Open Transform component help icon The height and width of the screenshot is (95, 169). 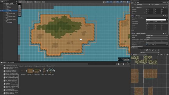(163, 7)
